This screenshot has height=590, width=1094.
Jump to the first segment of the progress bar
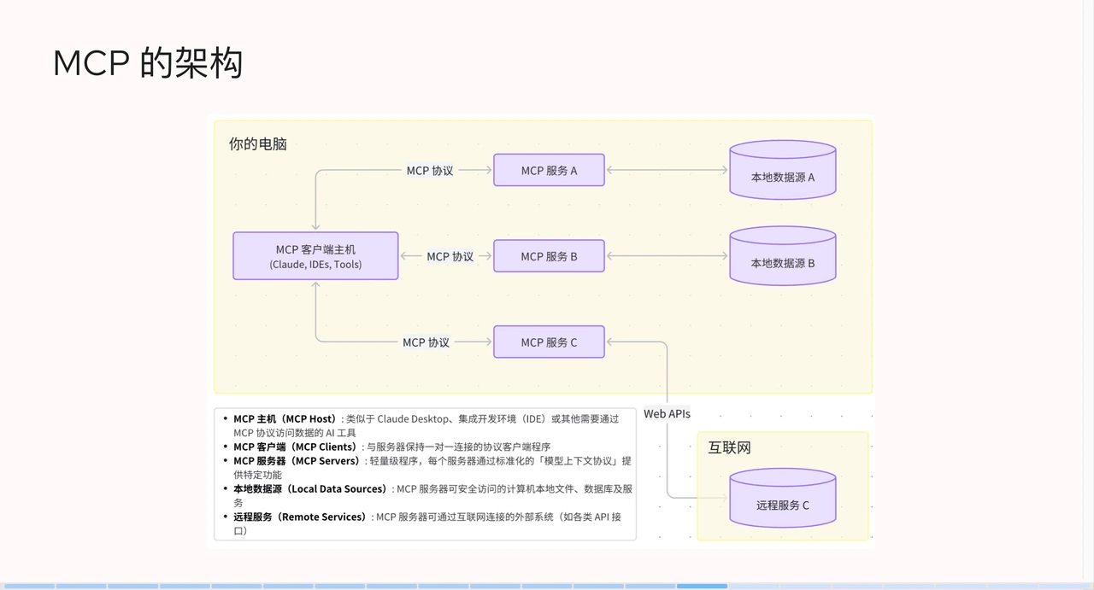tap(29, 586)
